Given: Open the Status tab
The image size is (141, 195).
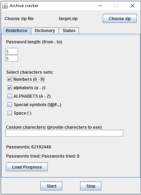Looking at the screenshot, I should [x=69, y=31].
